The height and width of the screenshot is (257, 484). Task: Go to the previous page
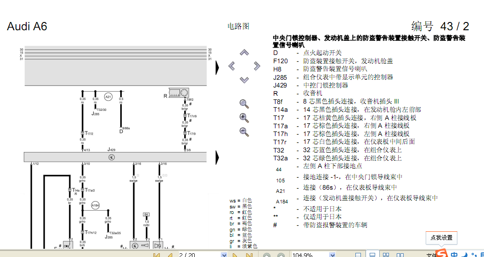[x=170, y=255]
